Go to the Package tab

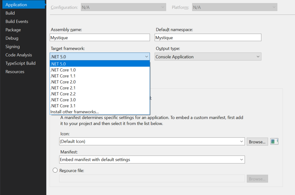click(13, 30)
